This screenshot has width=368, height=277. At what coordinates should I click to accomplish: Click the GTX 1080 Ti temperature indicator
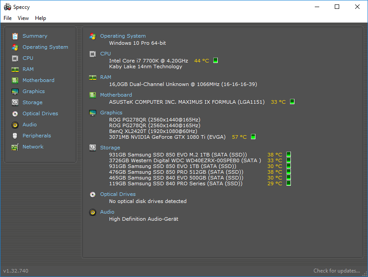pyautogui.click(x=253, y=137)
